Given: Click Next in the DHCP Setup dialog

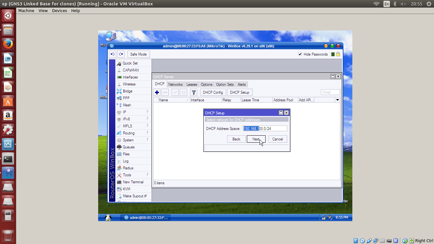Looking at the screenshot, I should (x=256, y=139).
